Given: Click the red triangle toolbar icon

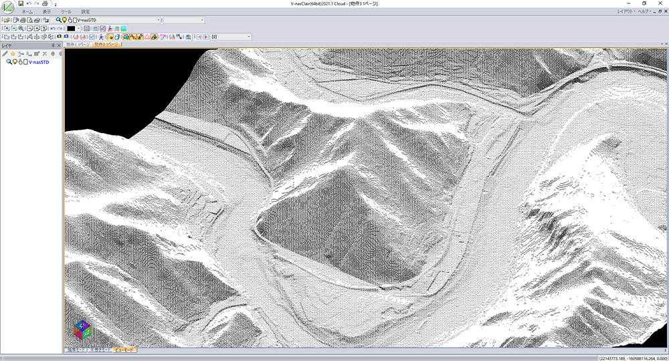Looking at the screenshot, I should click(x=147, y=37).
